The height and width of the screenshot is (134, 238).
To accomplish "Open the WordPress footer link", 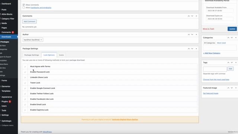I will [x=47, y=132].
